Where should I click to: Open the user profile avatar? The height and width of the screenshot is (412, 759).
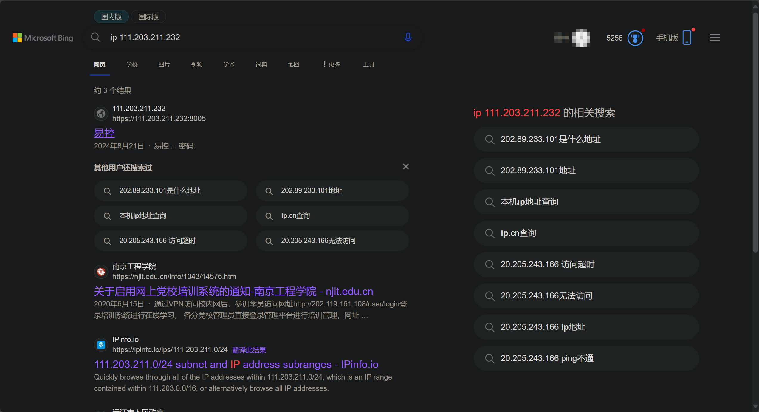click(581, 38)
